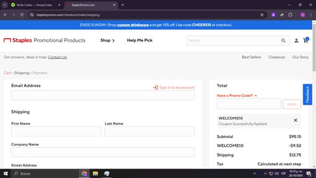This screenshot has height=178, width=316.
Task: Open the extensions puzzle icon
Action: coord(290,15)
